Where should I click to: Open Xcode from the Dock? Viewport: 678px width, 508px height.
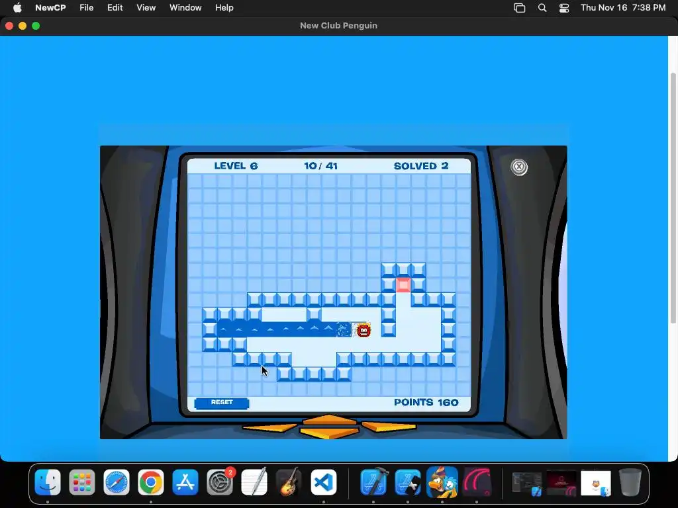click(373, 482)
